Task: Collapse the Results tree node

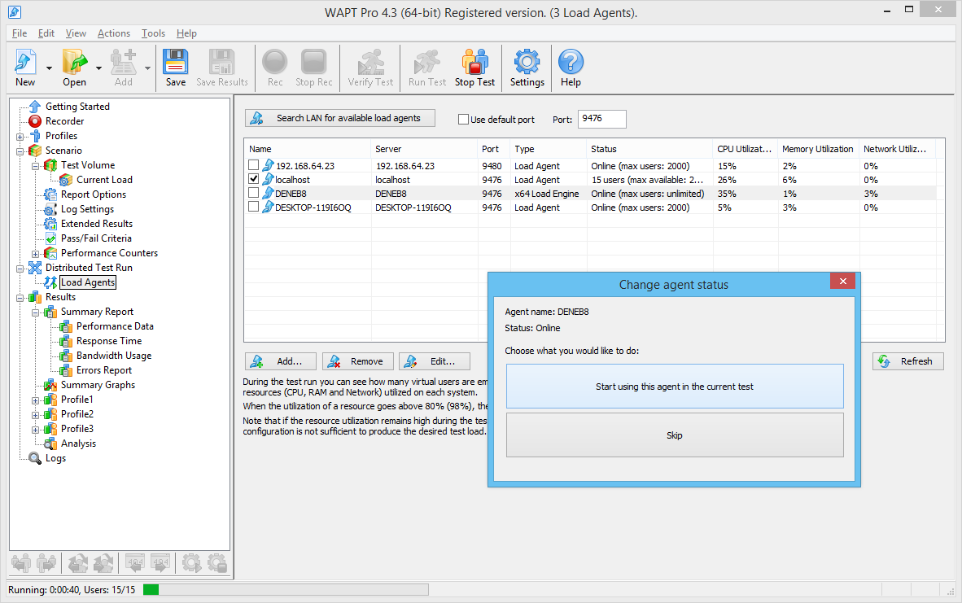Action: pos(20,298)
